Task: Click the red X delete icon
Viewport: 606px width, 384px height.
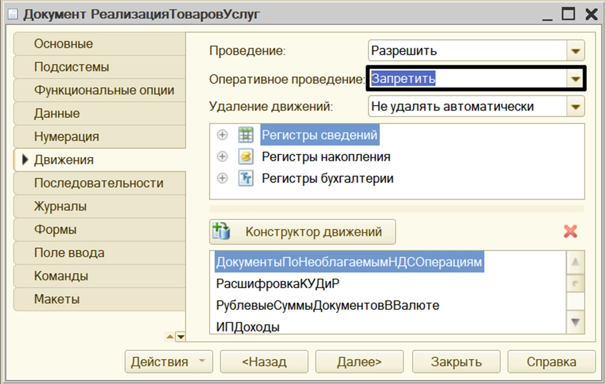Action: [571, 232]
